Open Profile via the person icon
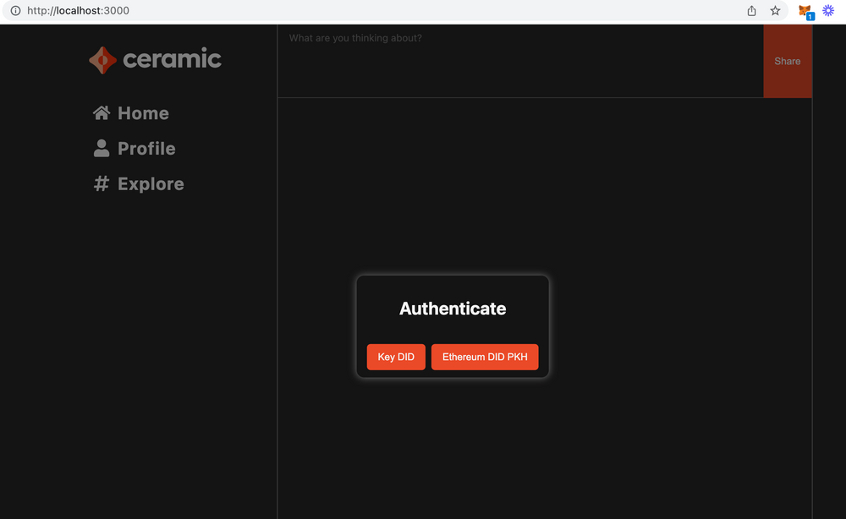Image resolution: width=846 pixels, height=519 pixels. [x=102, y=148]
